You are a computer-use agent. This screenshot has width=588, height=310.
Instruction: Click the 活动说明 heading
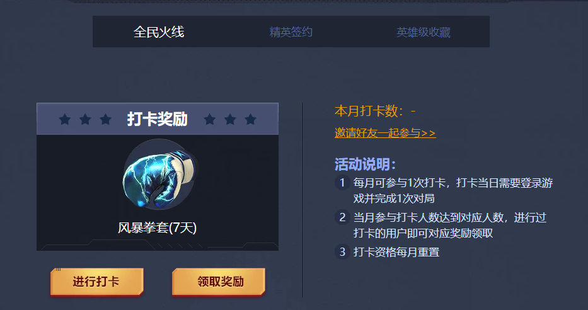(x=365, y=164)
